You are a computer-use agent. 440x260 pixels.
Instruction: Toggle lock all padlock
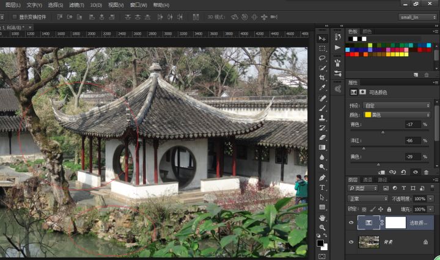coord(389,209)
